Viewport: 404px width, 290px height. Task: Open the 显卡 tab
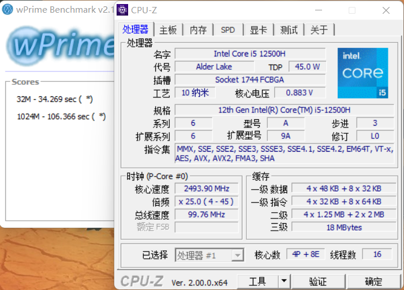coord(259,30)
